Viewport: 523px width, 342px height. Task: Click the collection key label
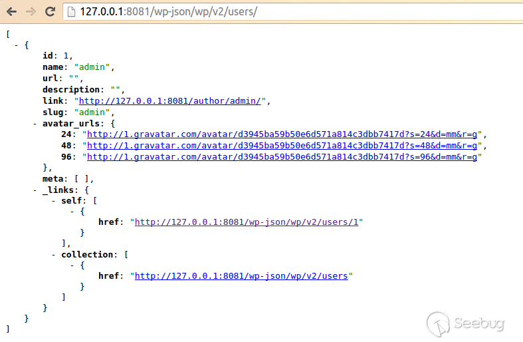pyautogui.click(x=87, y=254)
